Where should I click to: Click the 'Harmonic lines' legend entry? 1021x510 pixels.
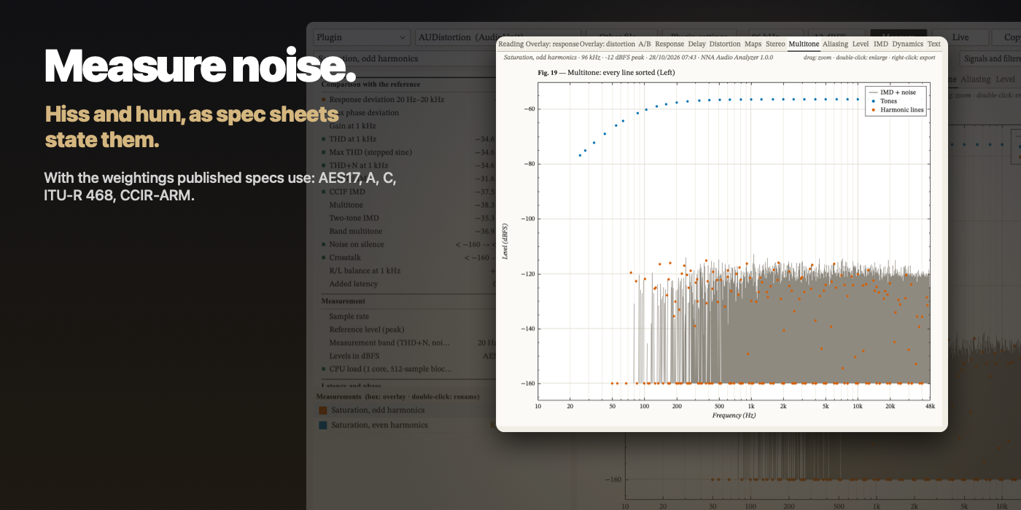(x=896, y=110)
